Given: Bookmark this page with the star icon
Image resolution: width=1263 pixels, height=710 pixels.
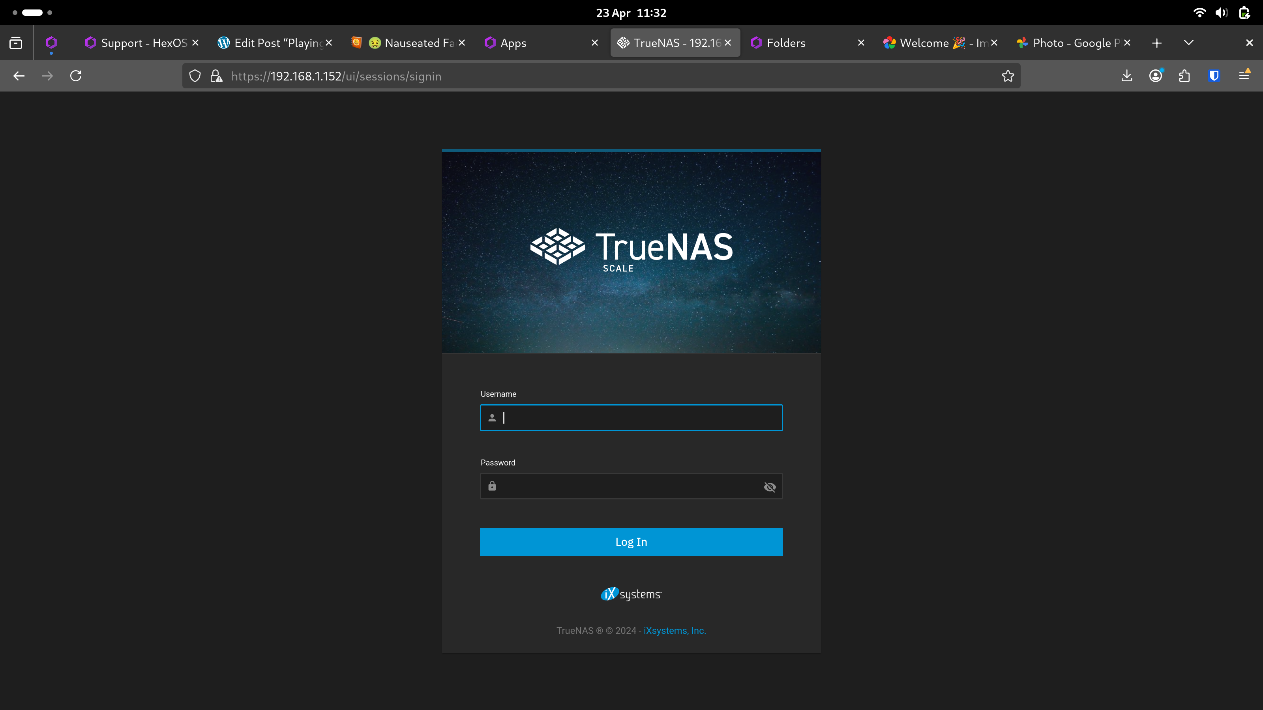Looking at the screenshot, I should 1008,76.
